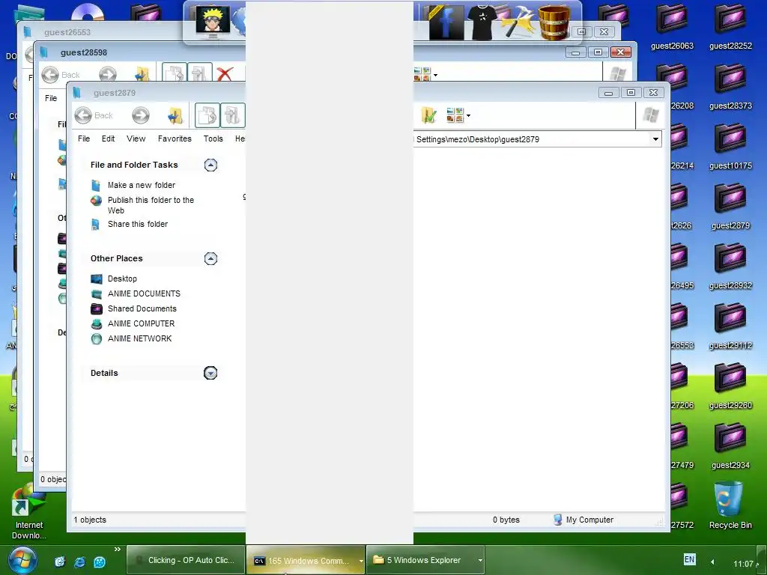The height and width of the screenshot is (575, 767).
Task: Open Facebook icon in top dock
Action: (x=446, y=22)
